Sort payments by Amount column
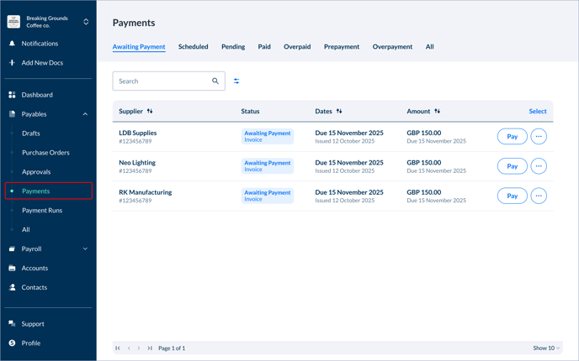 pos(437,111)
